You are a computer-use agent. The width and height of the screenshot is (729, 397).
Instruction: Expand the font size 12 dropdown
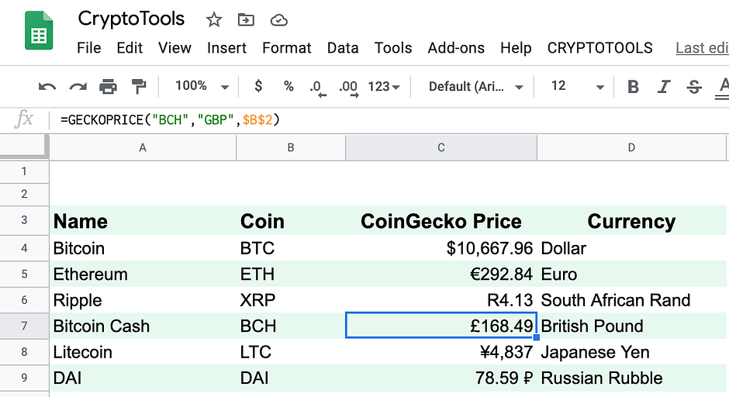click(x=577, y=87)
